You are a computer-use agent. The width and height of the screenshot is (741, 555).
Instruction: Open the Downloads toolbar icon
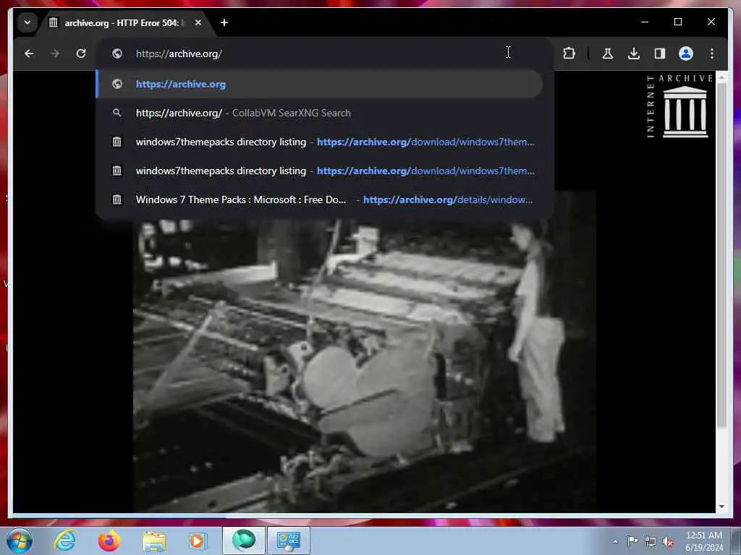click(634, 53)
